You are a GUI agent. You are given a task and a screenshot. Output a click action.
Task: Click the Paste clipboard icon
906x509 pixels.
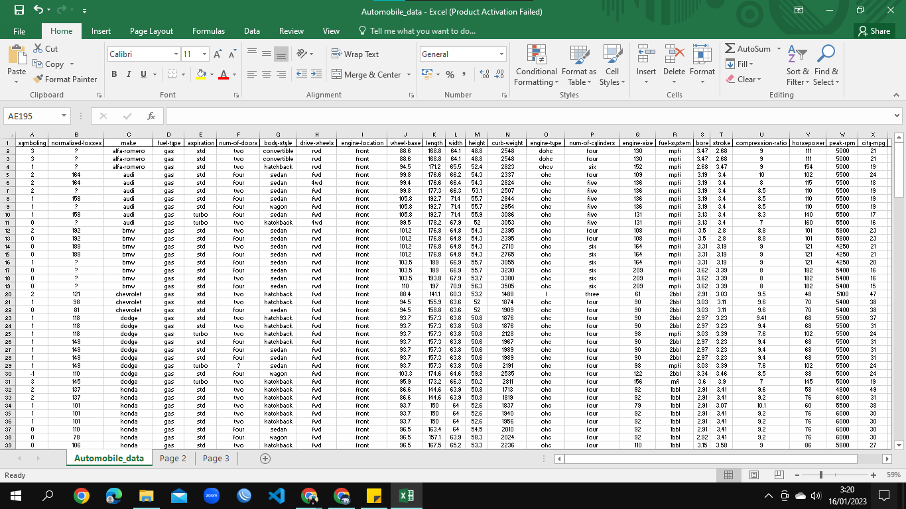click(x=17, y=54)
